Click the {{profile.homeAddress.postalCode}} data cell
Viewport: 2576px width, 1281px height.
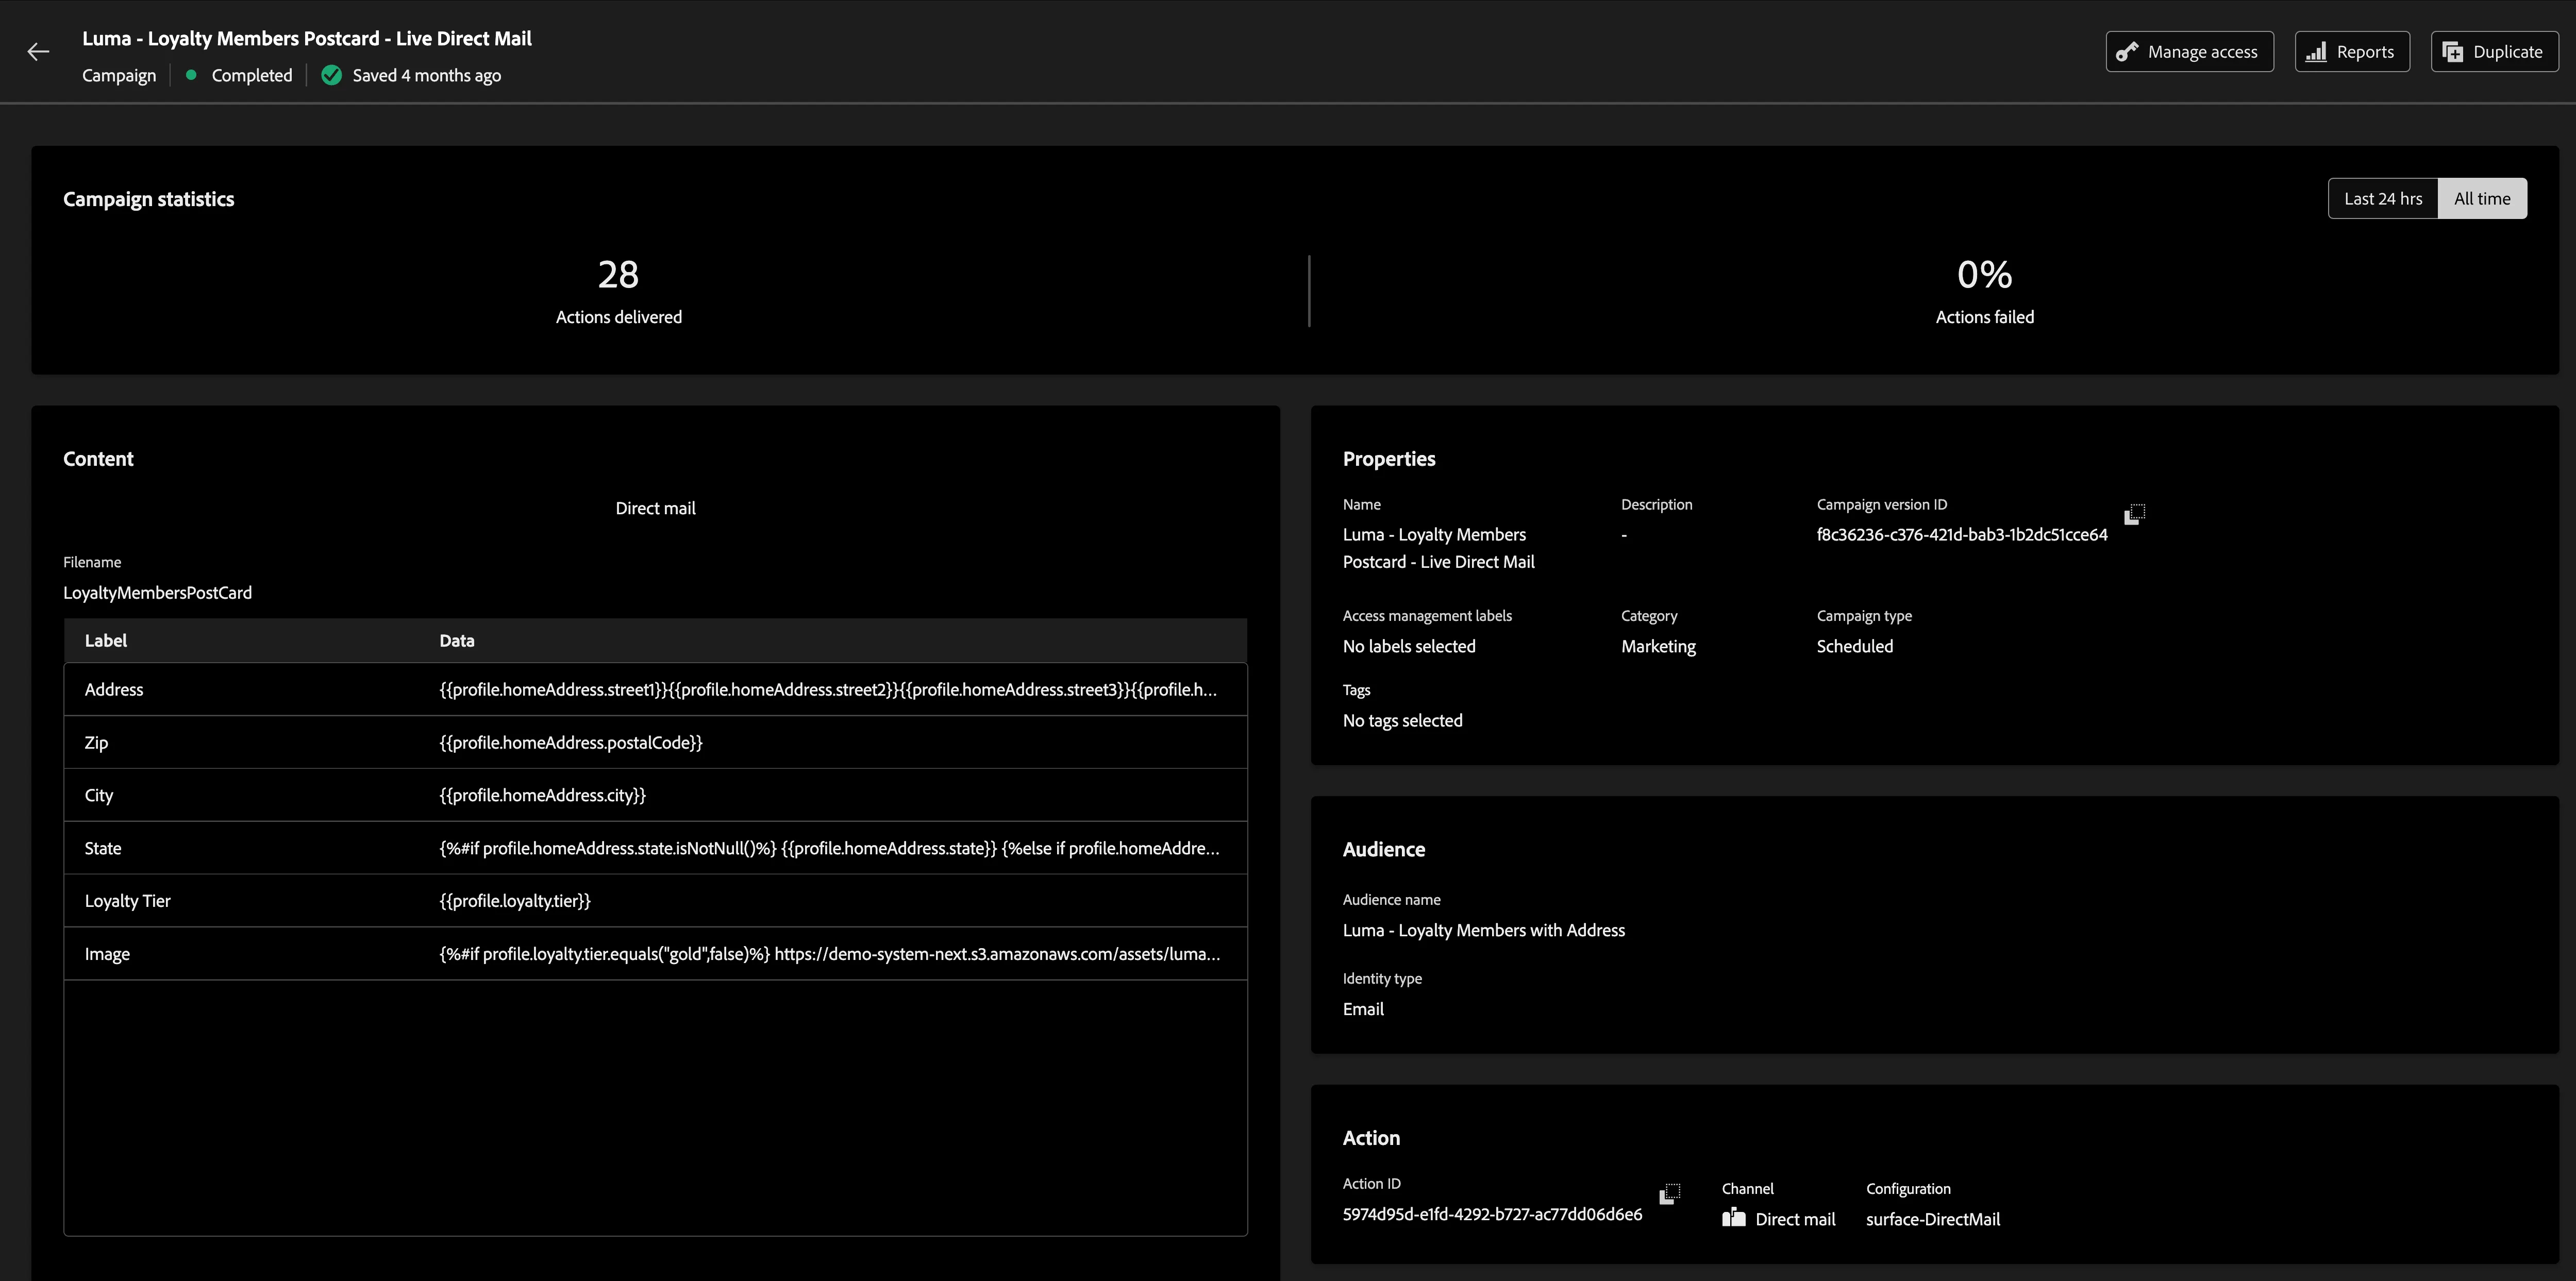point(571,742)
